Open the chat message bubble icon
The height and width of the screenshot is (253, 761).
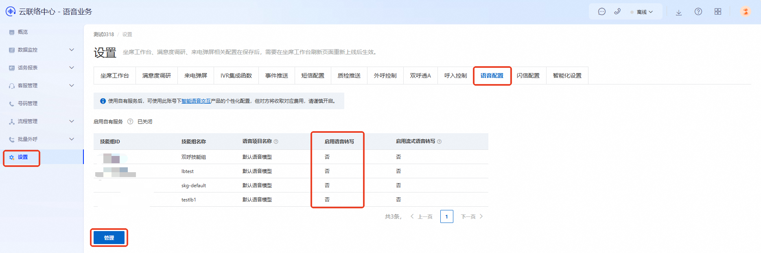[602, 12]
